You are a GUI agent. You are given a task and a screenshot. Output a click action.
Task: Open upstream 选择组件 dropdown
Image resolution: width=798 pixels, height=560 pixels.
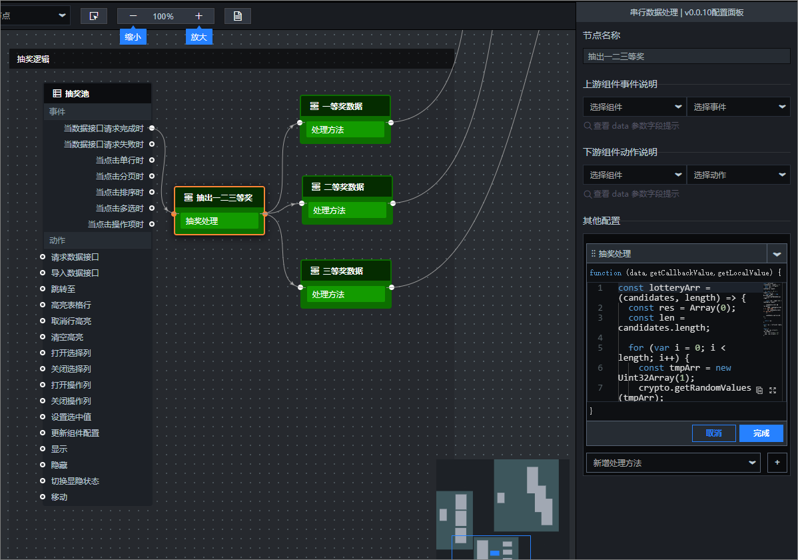tap(634, 107)
